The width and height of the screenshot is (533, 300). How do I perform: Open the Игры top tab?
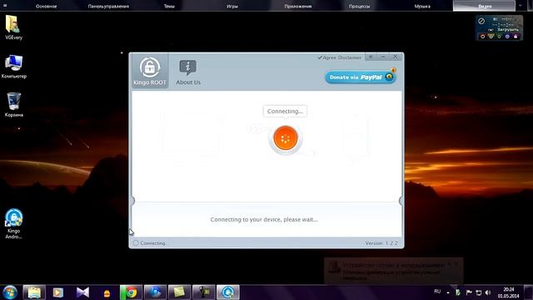232,6
